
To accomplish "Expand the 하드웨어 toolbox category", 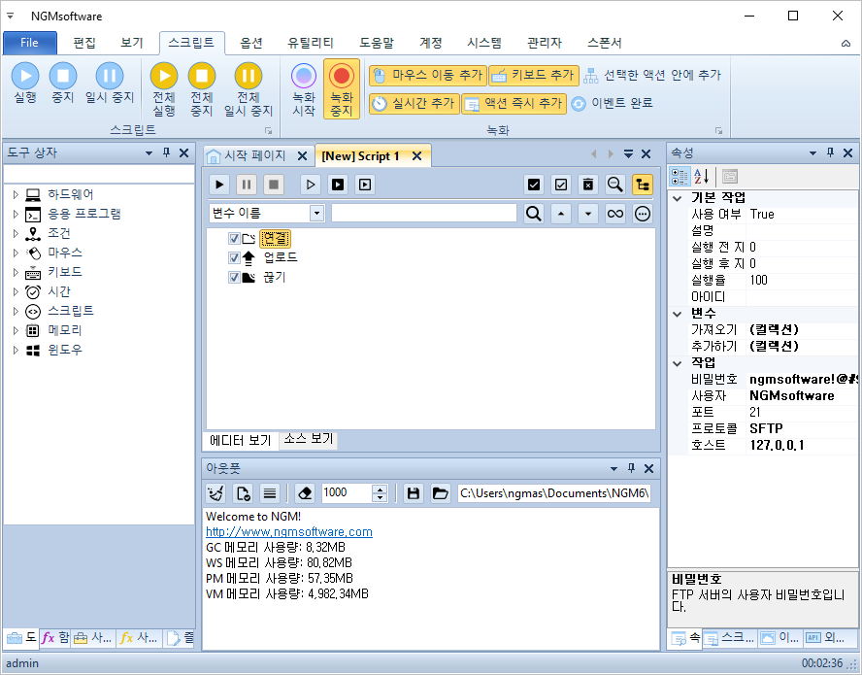I will pos(16,194).
